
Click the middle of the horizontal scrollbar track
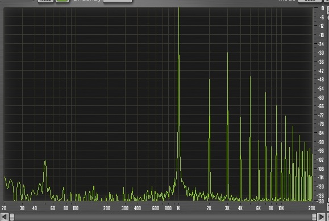(x=163, y=217)
